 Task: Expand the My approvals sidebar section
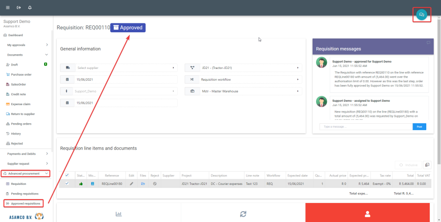[27, 45]
